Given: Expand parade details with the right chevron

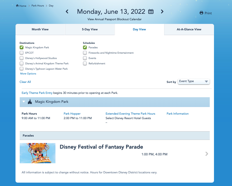Looking at the screenshot, I should pos(207,154).
